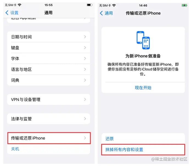192x166 pixels.
Task: Tap the back chevron next to 通用
Action: point(101,13)
